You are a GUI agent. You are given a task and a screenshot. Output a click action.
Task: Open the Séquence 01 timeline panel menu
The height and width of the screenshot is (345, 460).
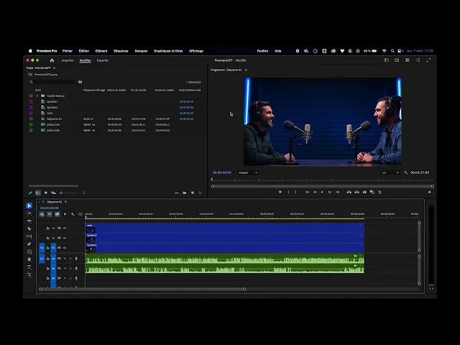pyautogui.click(x=65, y=202)
